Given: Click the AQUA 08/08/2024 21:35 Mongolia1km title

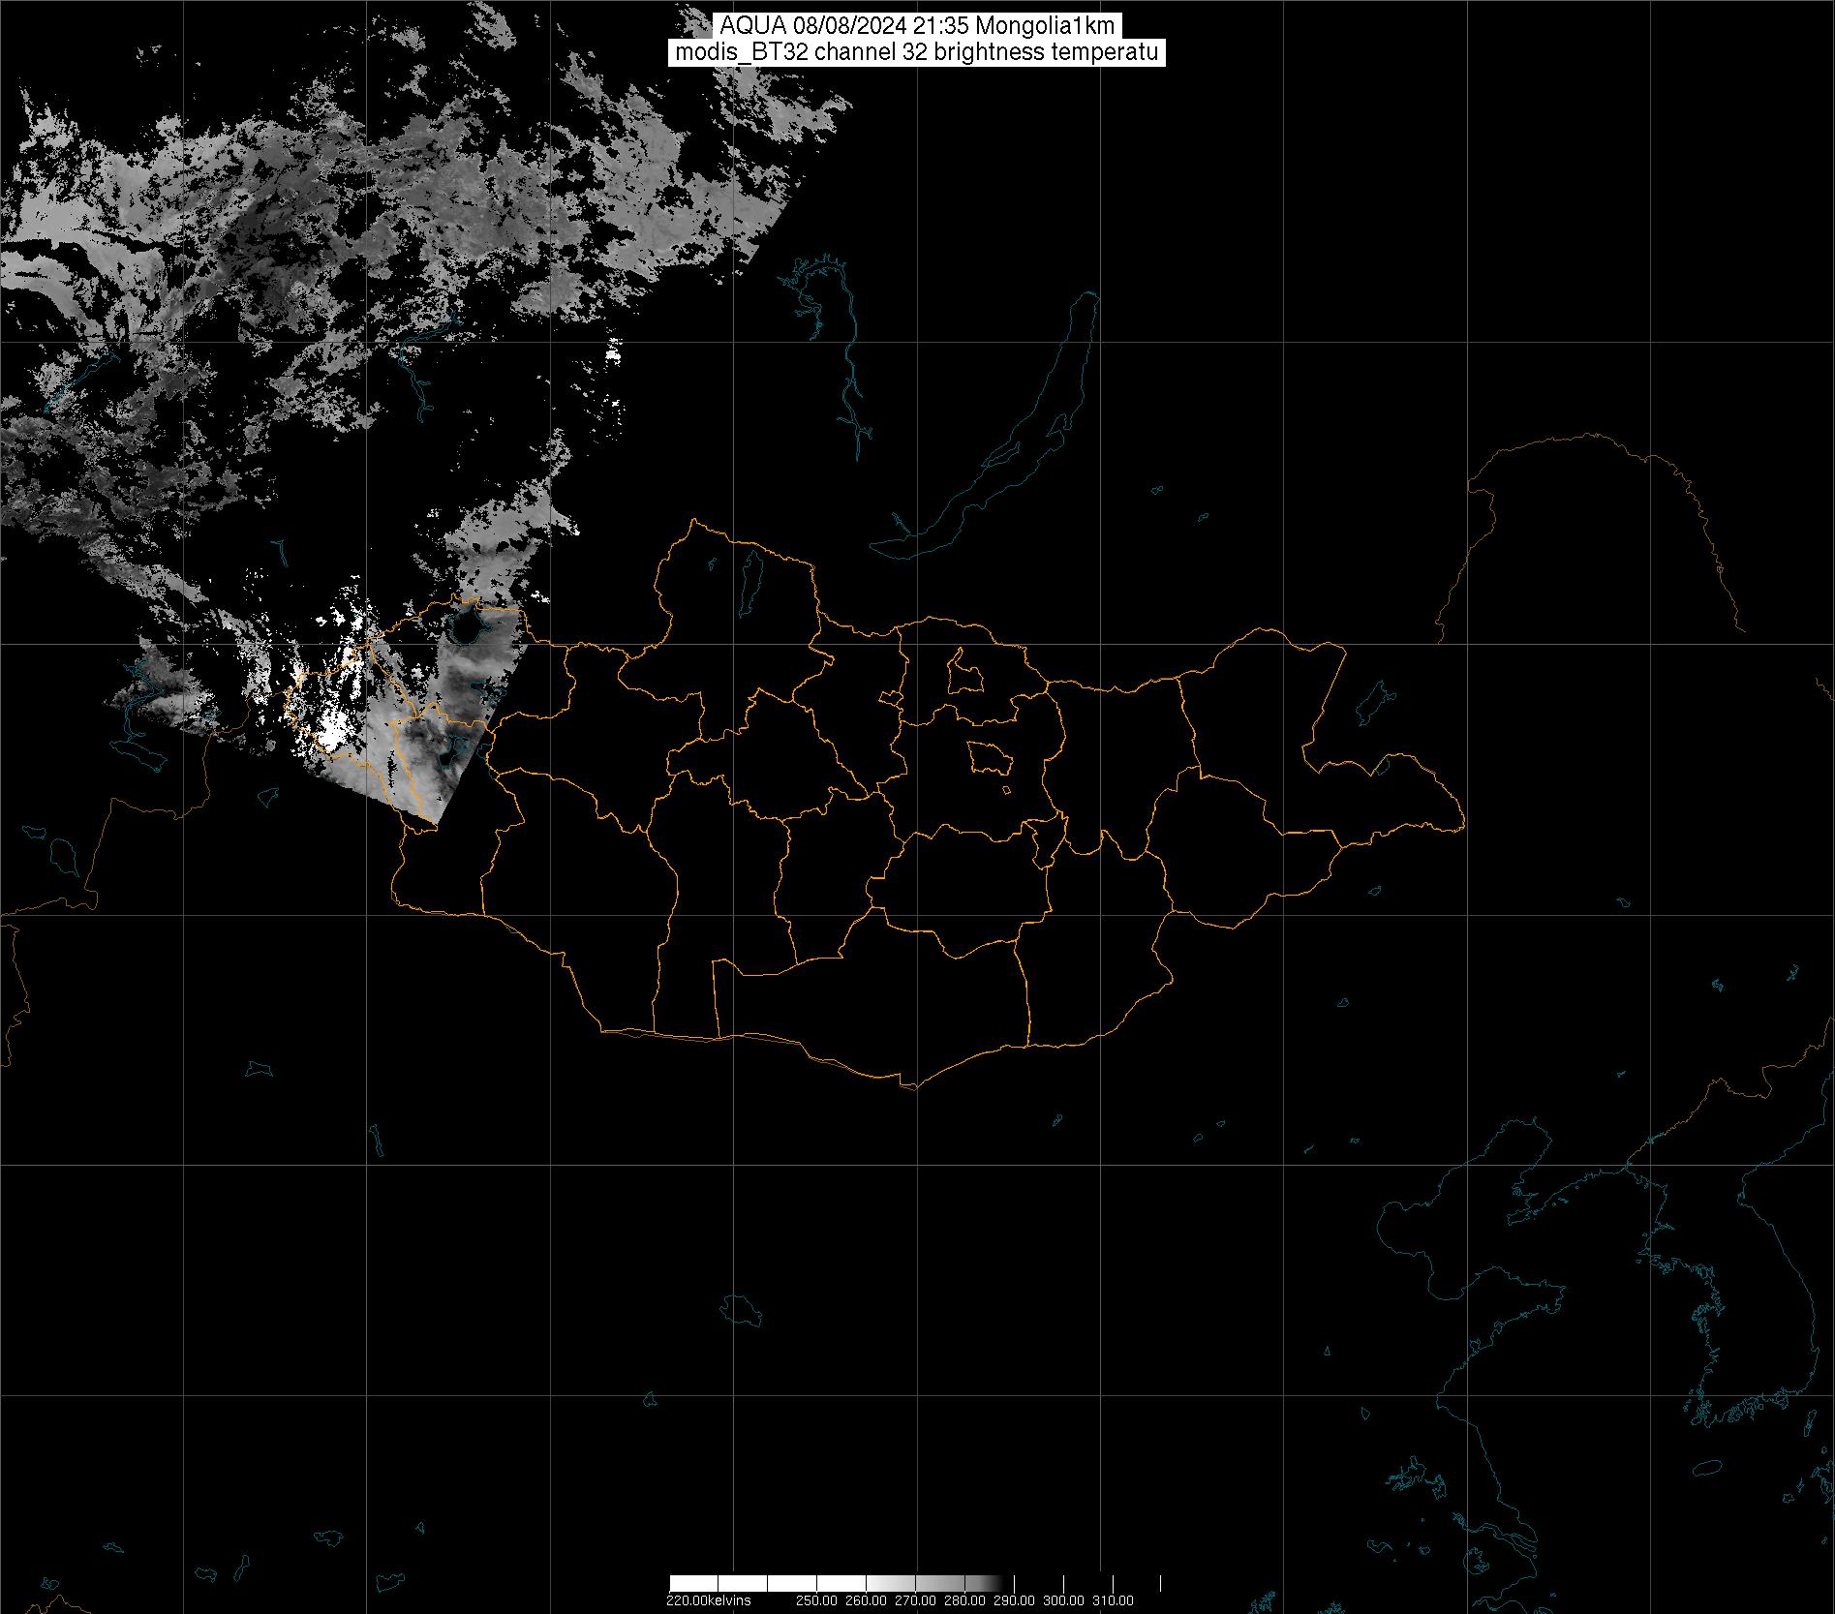Looking at the screenshot, I should click(917, 26).
